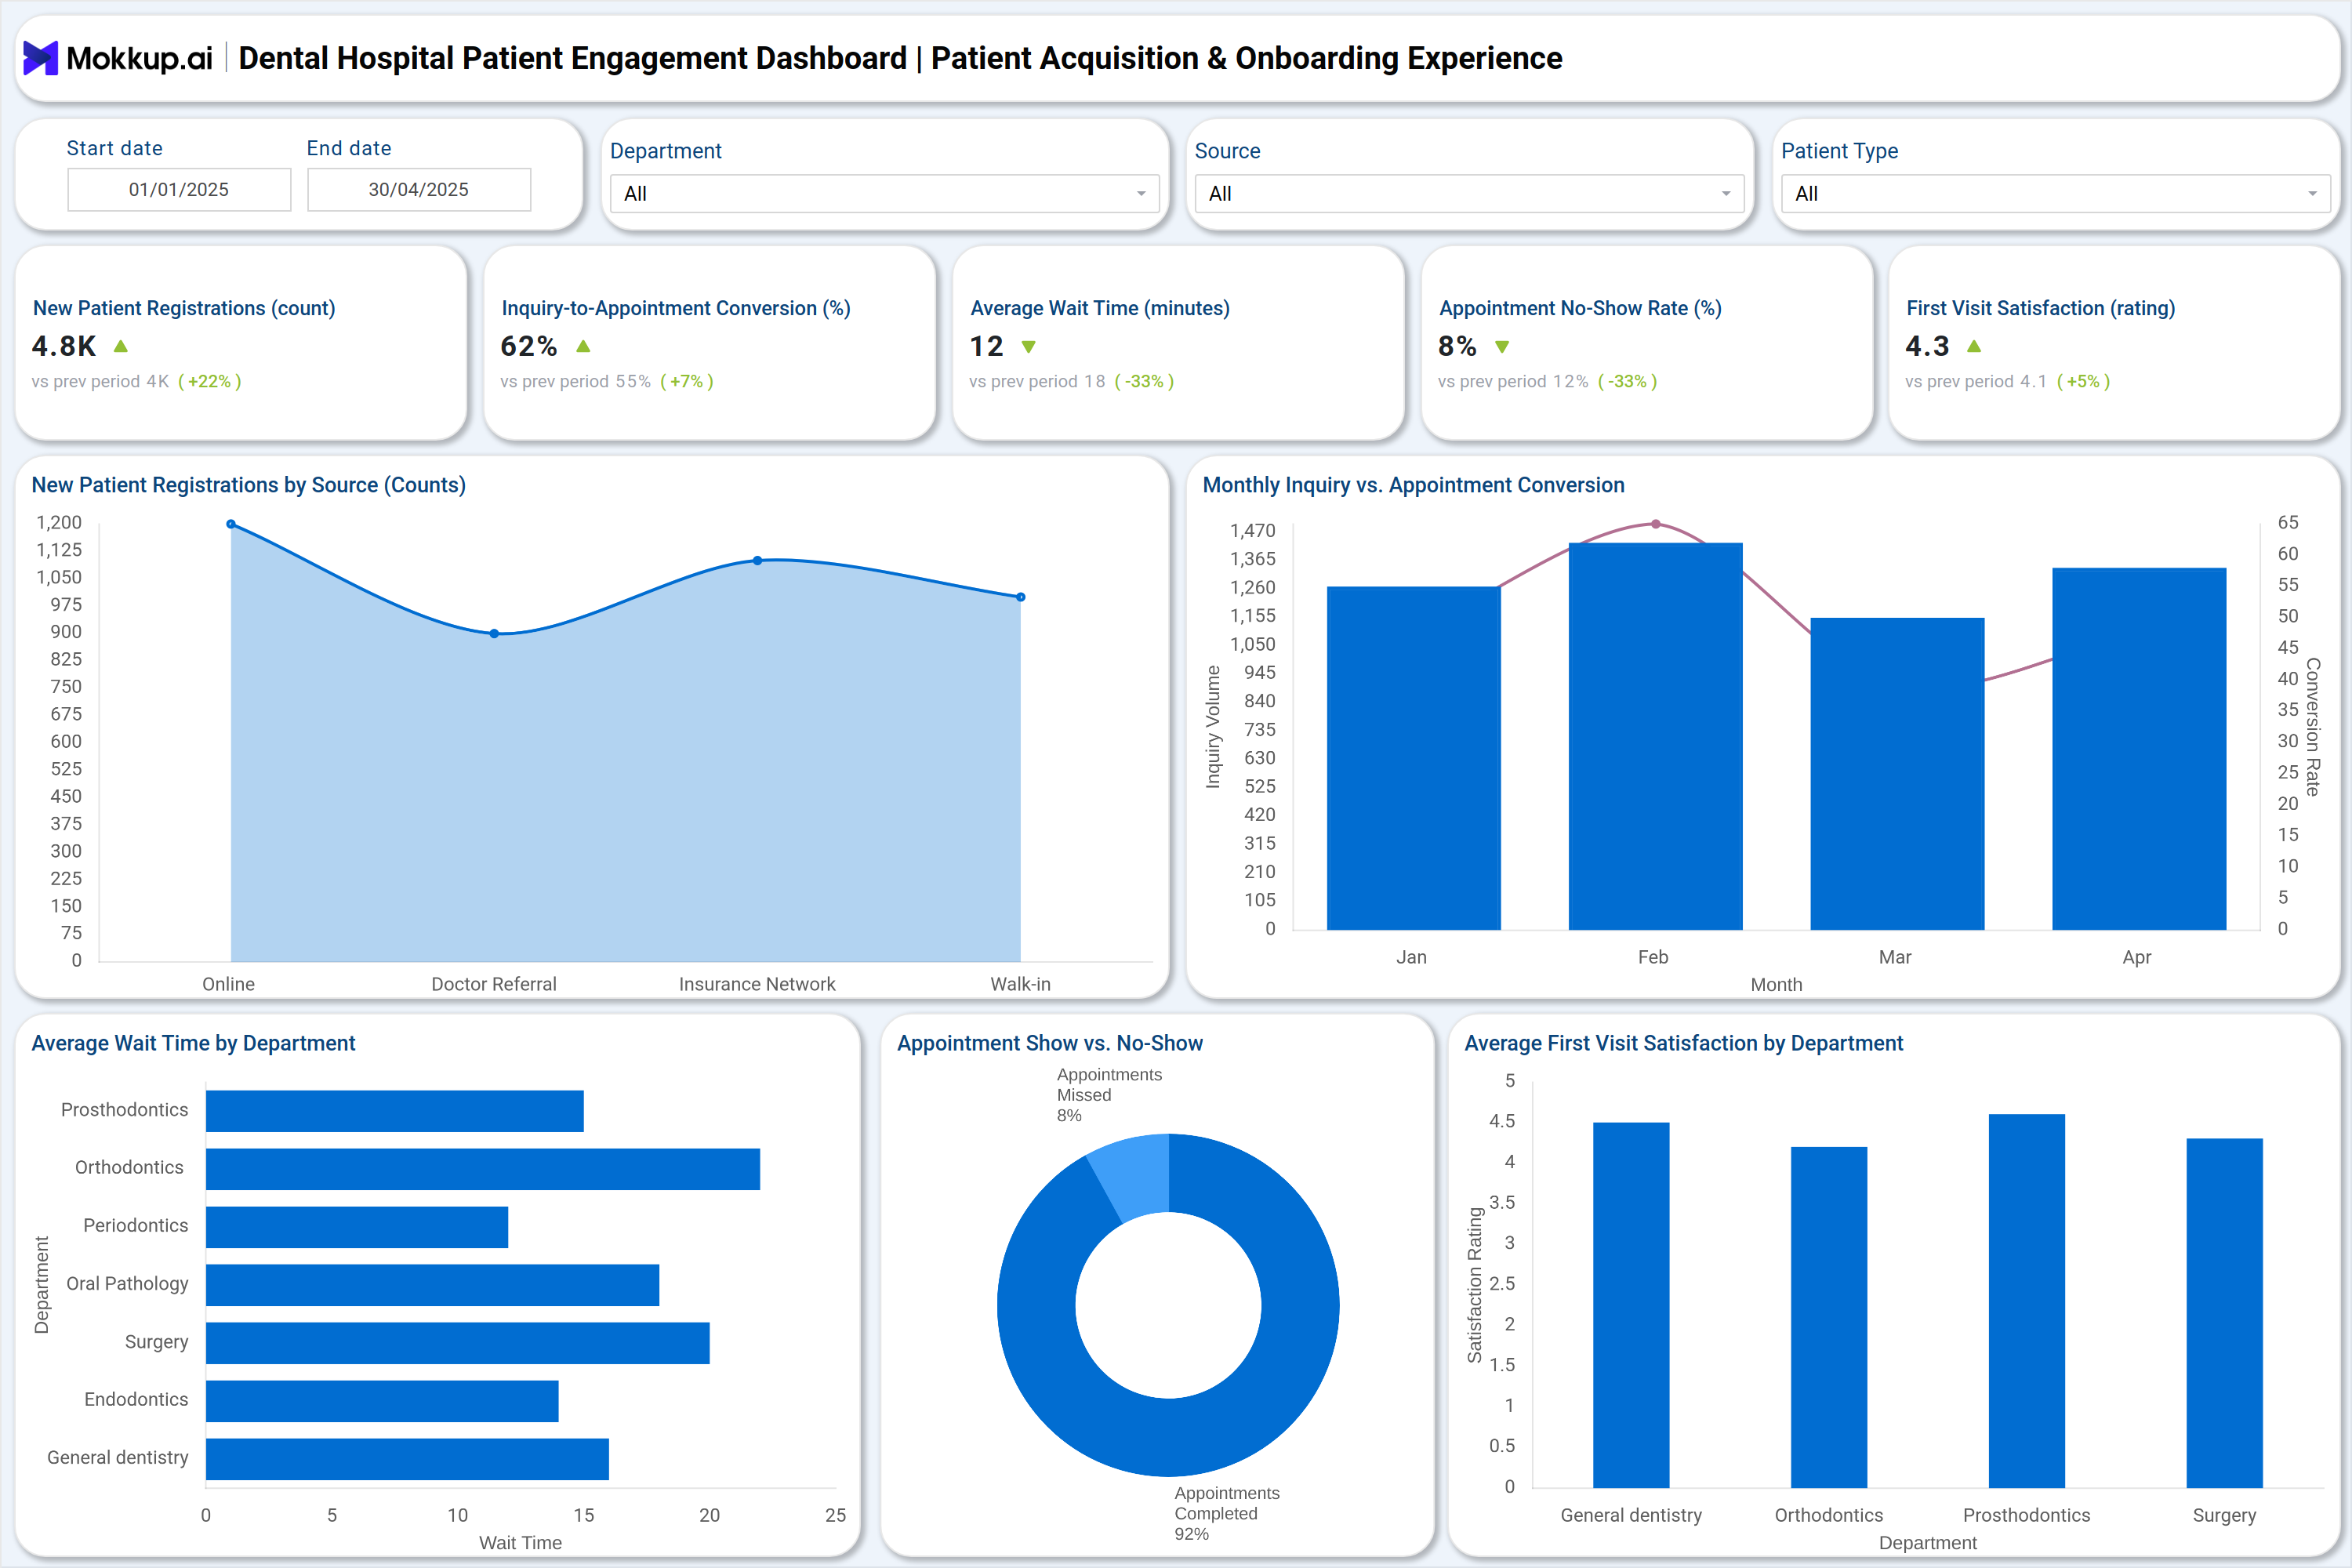Screen dimensions: 2352x1568
Task: Click the Inquiry-to-Appointment Conversion (%) title
Action: [676, 308]
